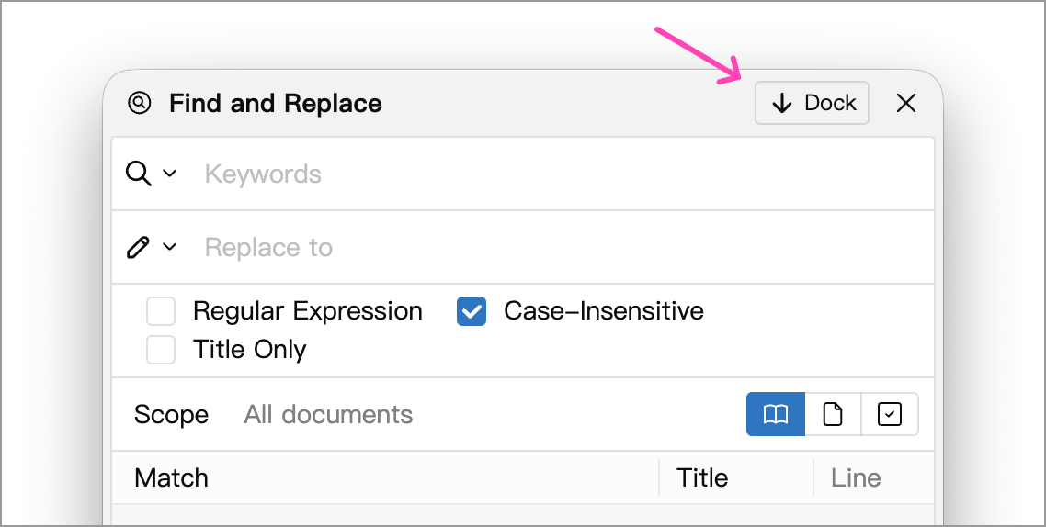Sort results by the Match column header
Image resolution: width=1046 pixels, height=527 pixels.
pos(385,477)
